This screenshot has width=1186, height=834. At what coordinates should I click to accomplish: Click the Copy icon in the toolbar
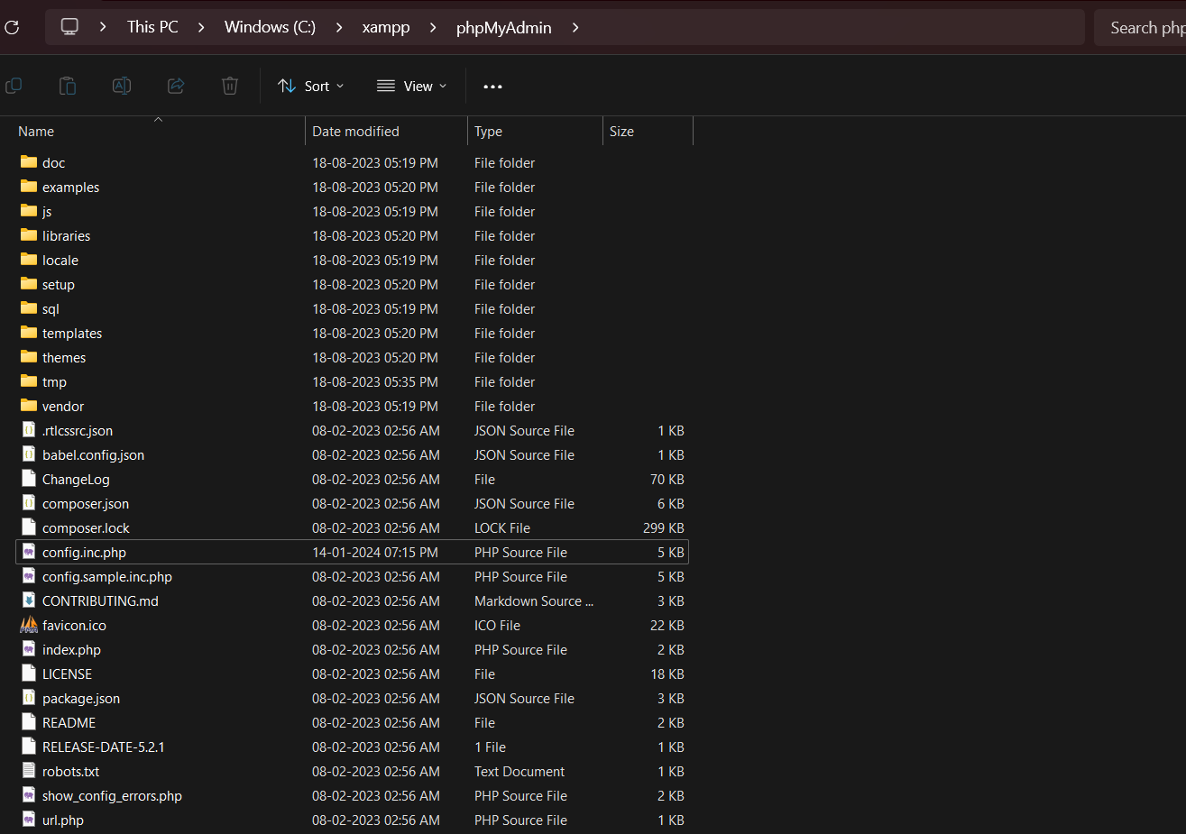coord(14,86)
